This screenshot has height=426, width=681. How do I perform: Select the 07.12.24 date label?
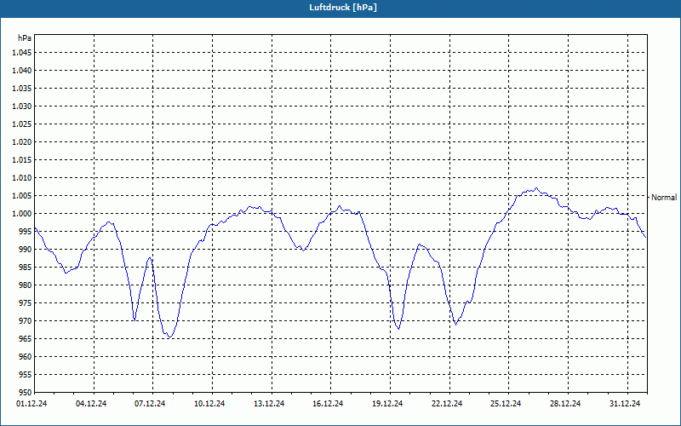tap(150, 404)
